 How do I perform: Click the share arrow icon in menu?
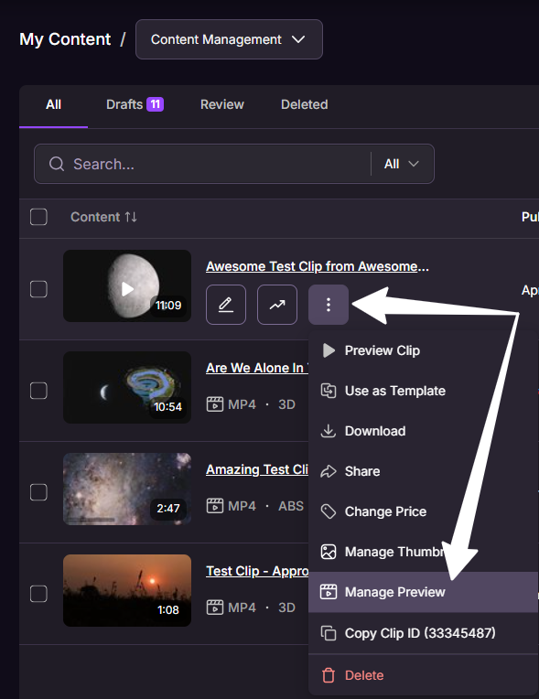(x=329, y=471)
